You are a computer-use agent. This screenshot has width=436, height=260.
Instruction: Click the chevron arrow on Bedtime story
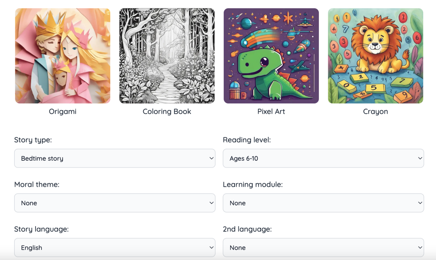point(211,158)
